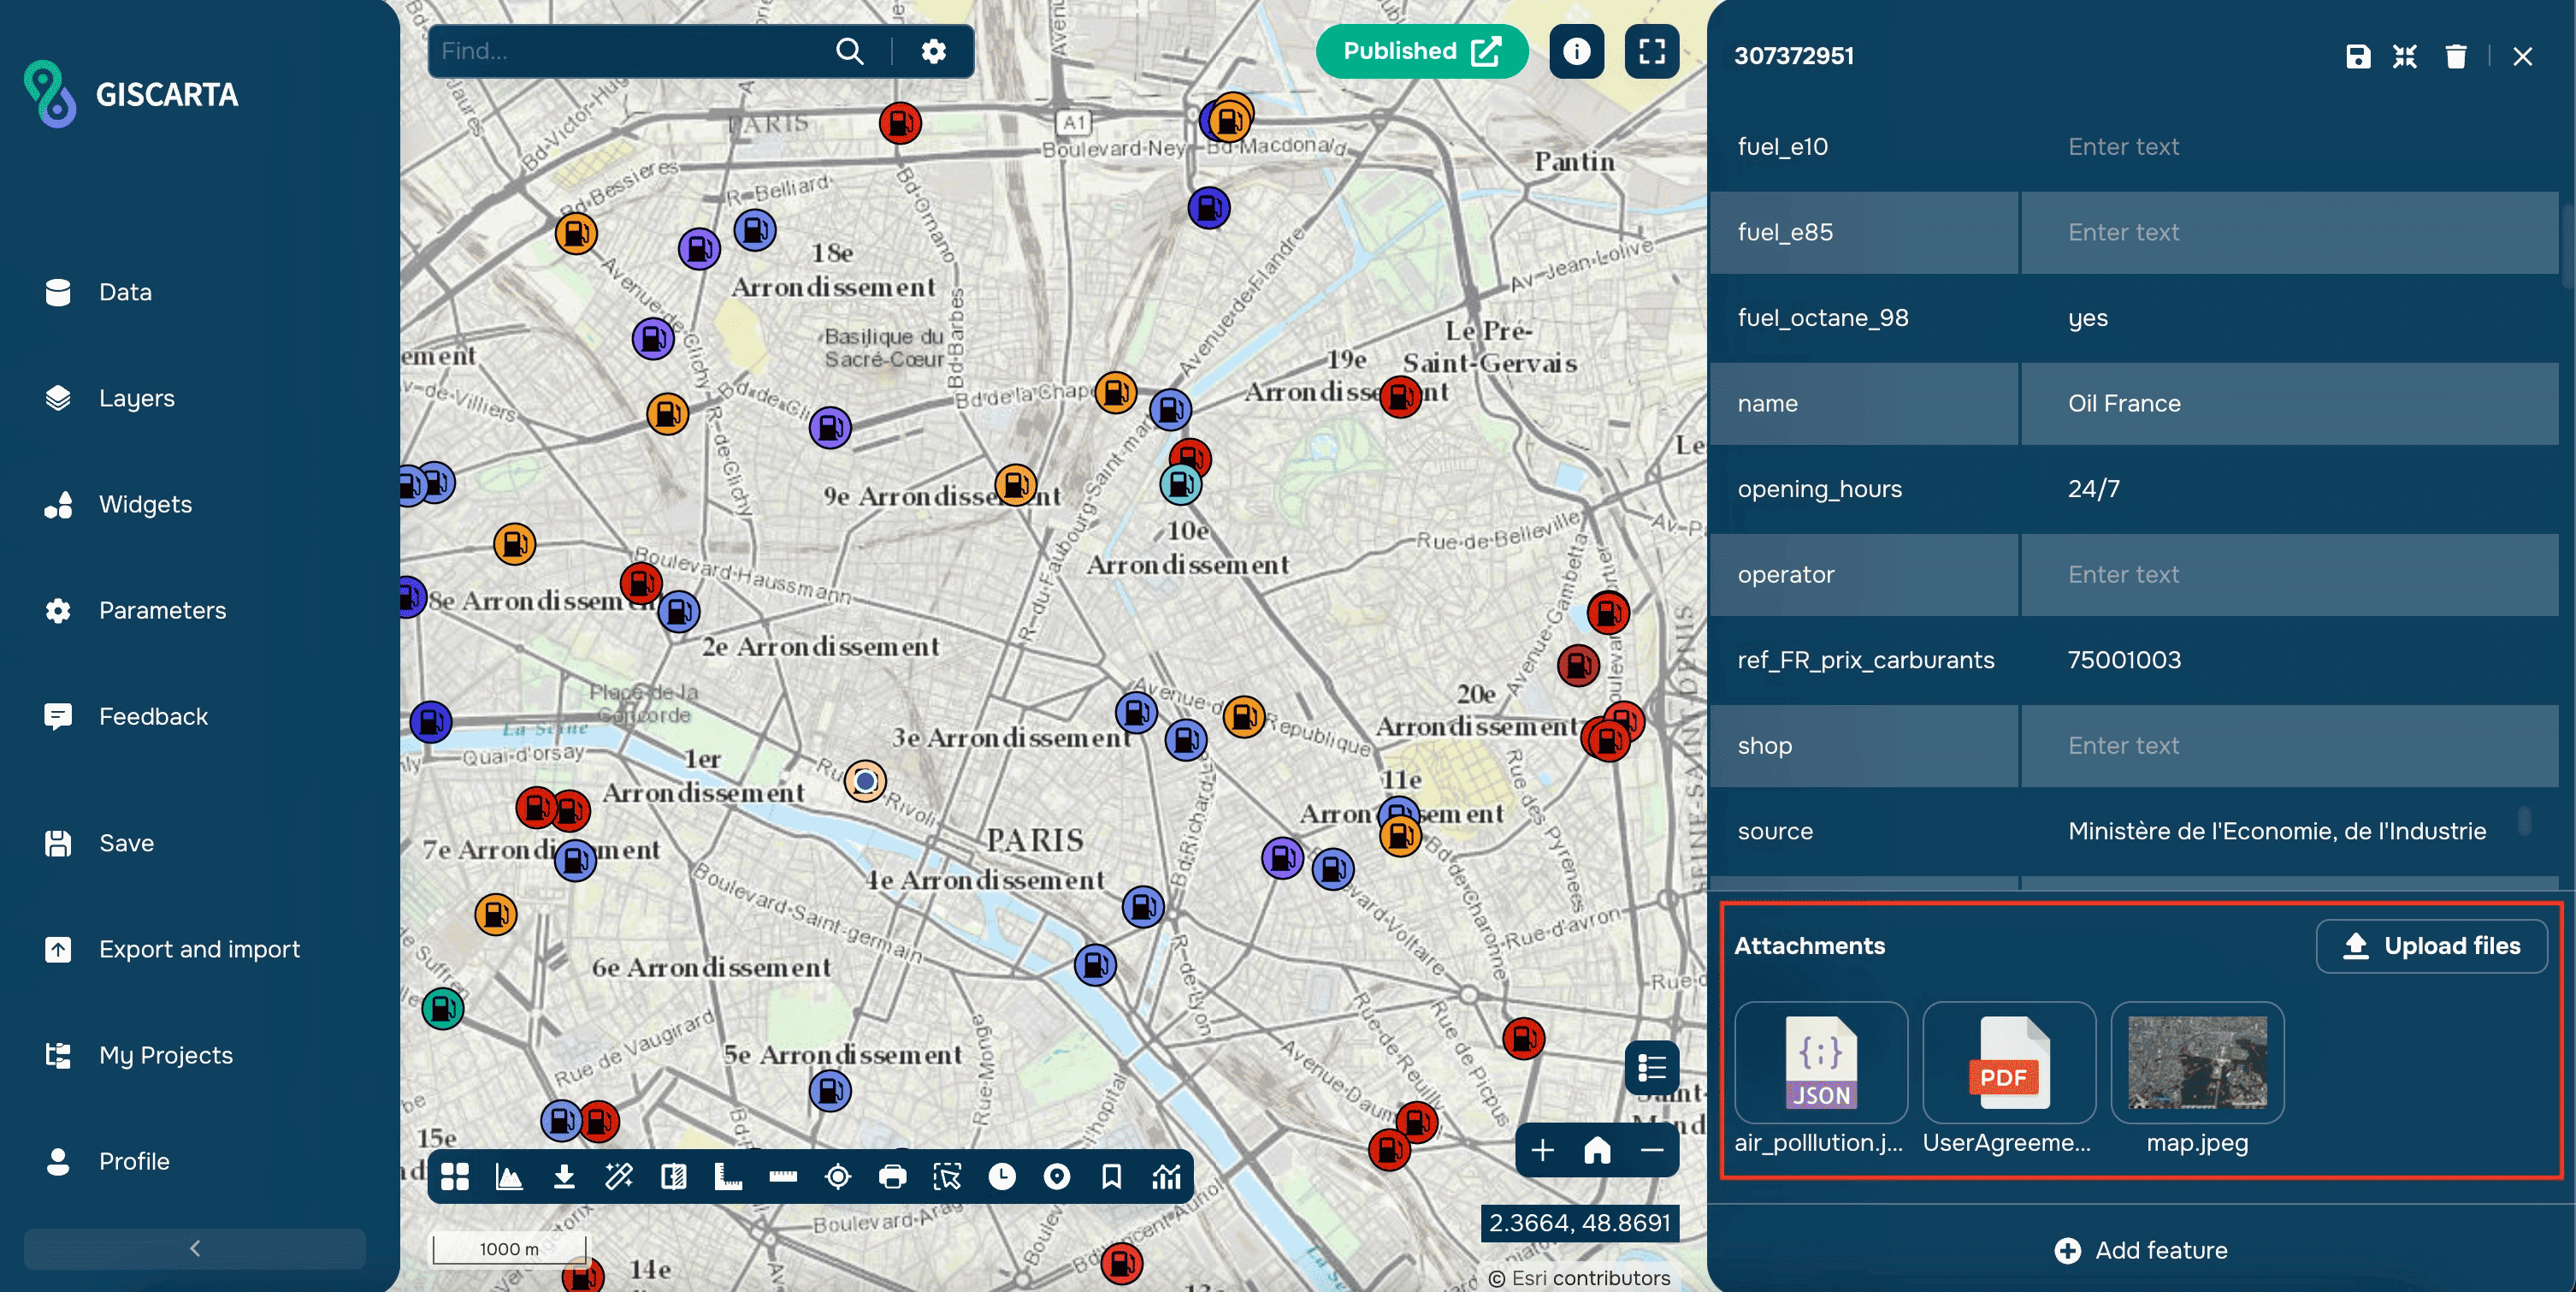Click the magic wand tool icon
Image resolution: width=2576 pixels, height=1292 pixels.
619,1176
